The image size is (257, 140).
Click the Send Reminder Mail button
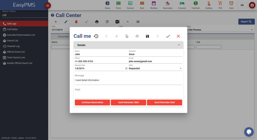[x=165, y=102]
